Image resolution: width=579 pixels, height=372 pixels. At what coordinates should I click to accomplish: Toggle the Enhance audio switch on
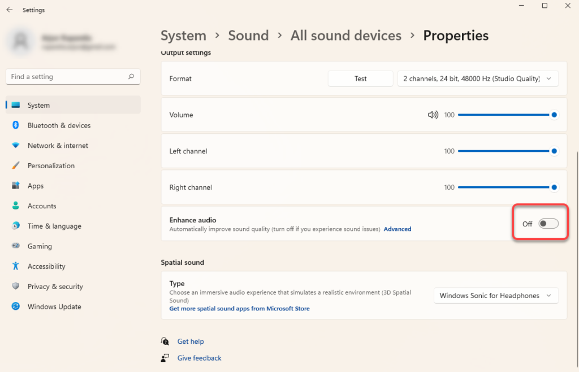pyautogui.click(x=548, y=224)
